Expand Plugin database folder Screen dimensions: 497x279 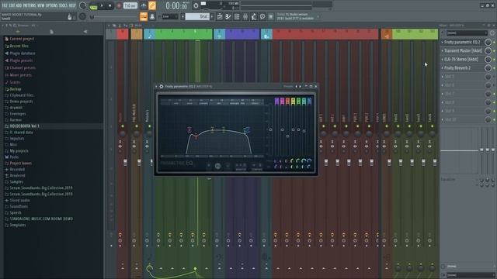(23, 53)
